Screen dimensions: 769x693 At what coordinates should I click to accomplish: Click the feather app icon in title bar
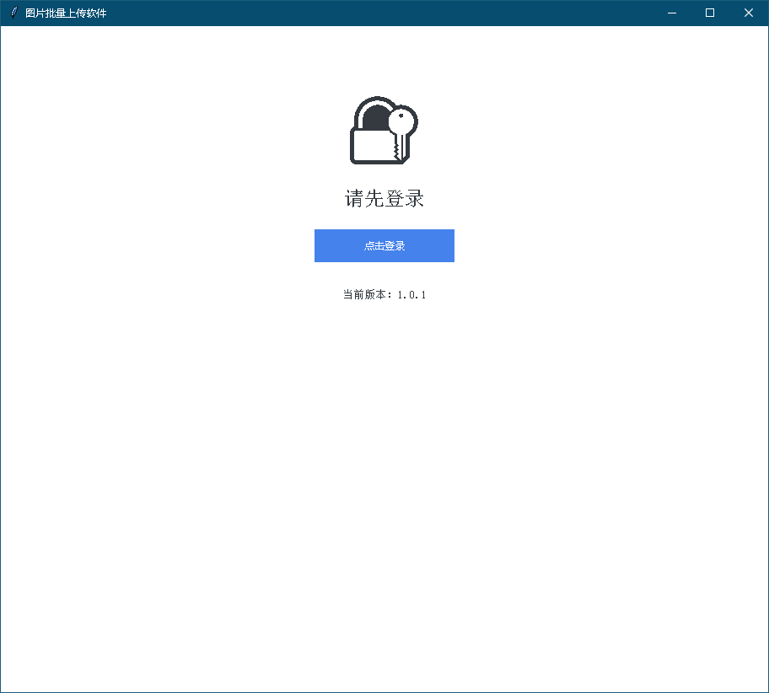pos(13,13)
